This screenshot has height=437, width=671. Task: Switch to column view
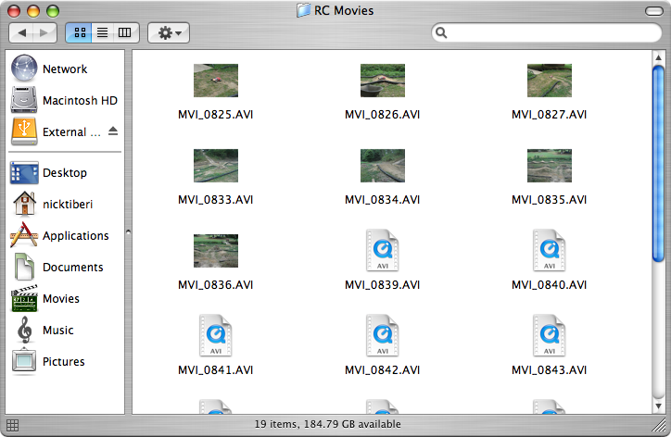125,33
